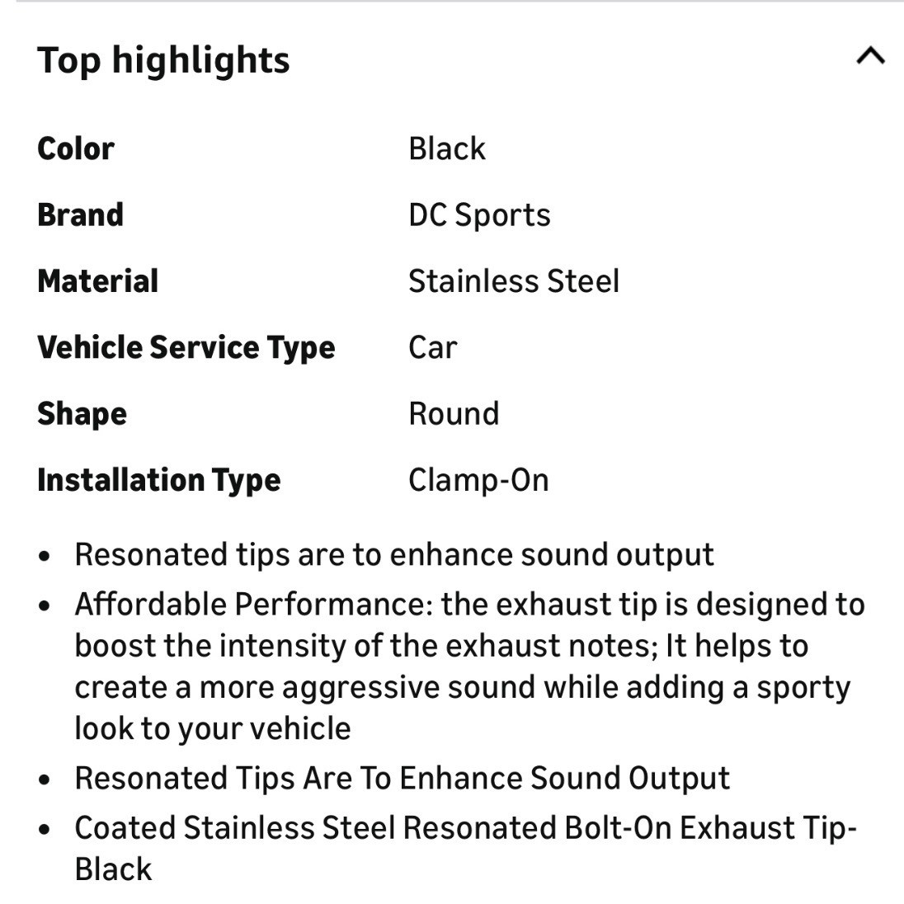
Task: Select the Color label
Action: point(76,148)
